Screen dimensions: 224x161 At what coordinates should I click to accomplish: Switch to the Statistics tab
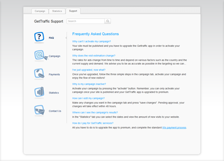pyautogui.click(x=57, y=11)
